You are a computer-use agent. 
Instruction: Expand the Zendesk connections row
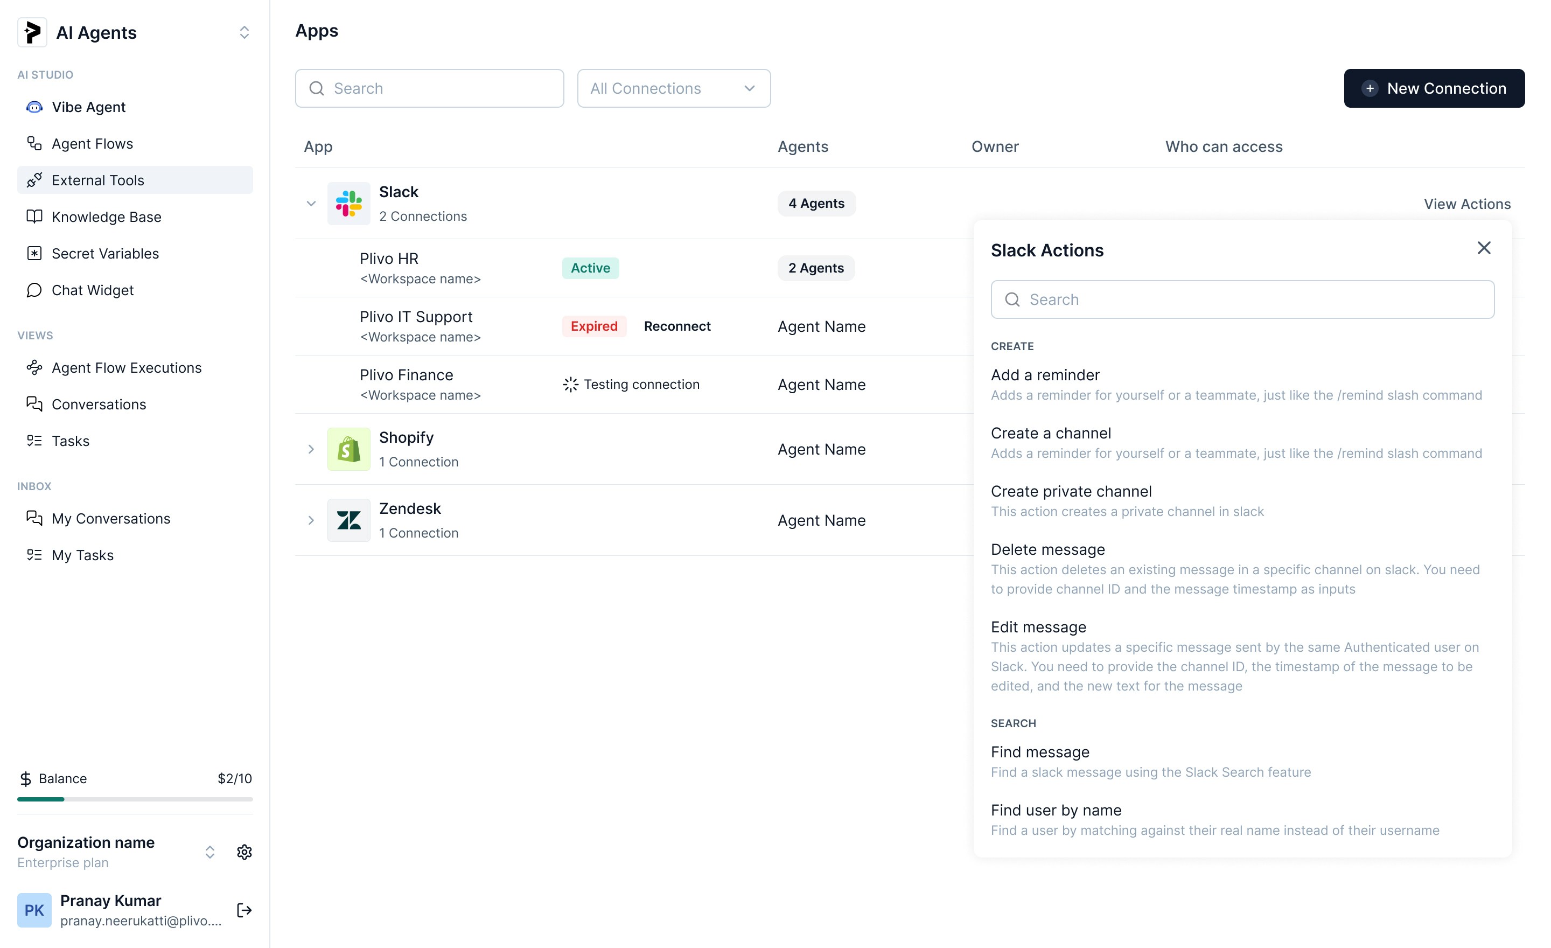point(311,520)
